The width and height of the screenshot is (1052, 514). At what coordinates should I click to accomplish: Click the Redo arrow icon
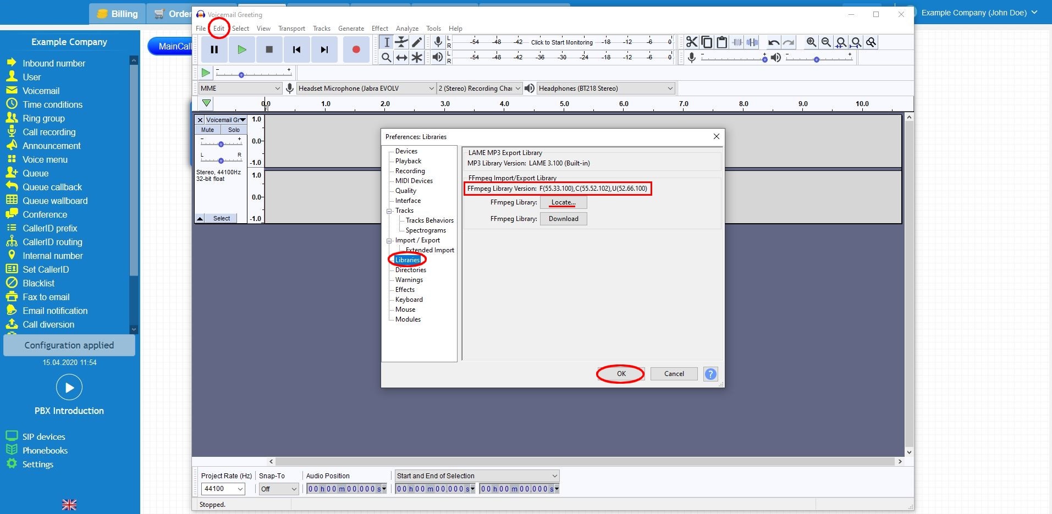(789, 42)
